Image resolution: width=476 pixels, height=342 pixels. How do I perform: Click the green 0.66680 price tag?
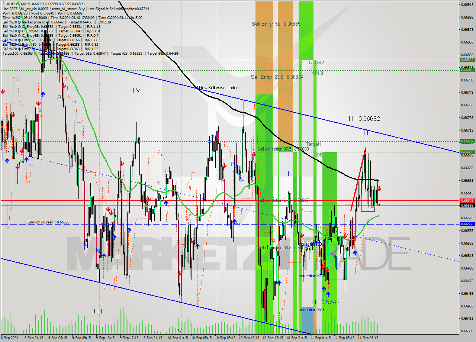pos(467,152)
